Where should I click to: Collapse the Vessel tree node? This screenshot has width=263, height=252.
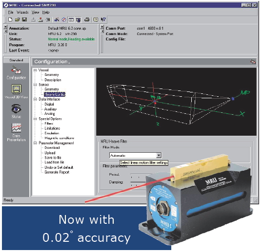tap(35, 70)
